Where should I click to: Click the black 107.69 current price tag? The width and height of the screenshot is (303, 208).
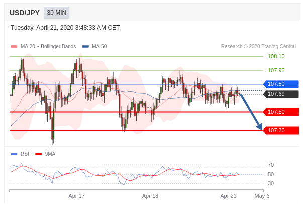pos(281,94)
